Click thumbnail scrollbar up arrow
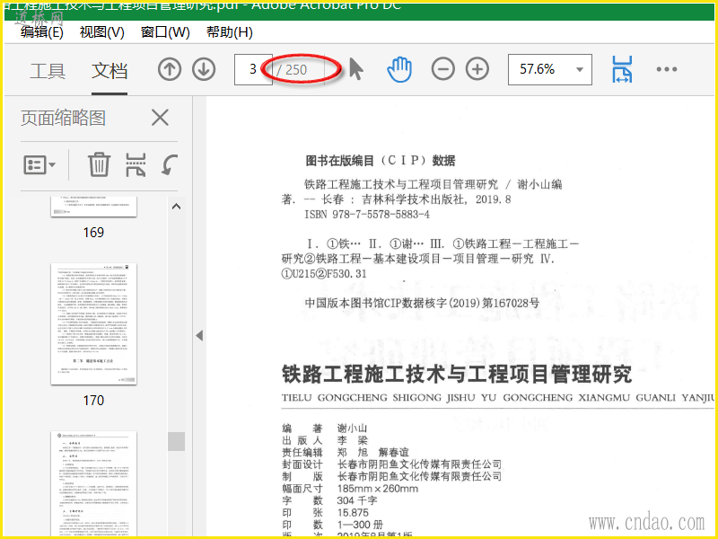Viewport: 718px width, 539px height. (176, 207)
